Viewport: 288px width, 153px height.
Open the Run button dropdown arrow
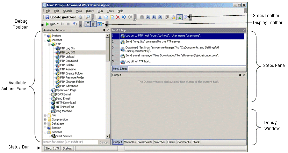pos(58,24)
